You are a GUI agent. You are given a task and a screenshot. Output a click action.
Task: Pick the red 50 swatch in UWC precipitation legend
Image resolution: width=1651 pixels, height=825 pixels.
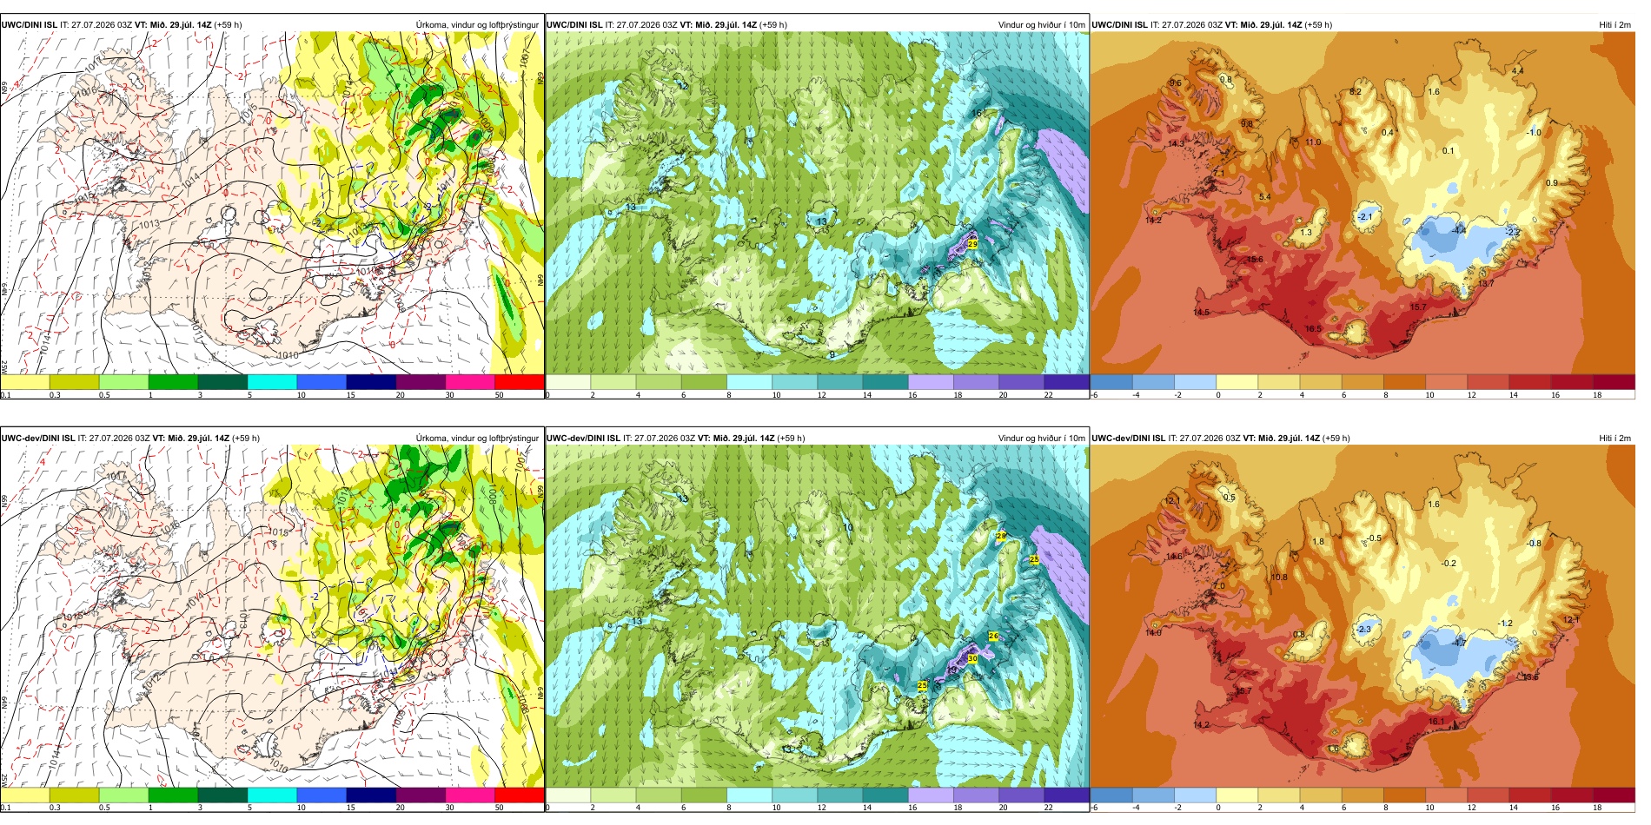(x=519, y=382)
